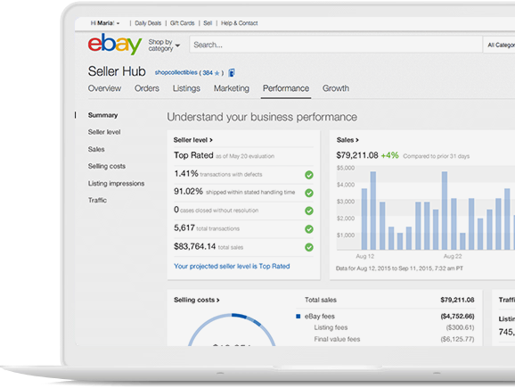Switch to the Growth tab
This screenshot has width=515, height=388.
coord(336,88)
